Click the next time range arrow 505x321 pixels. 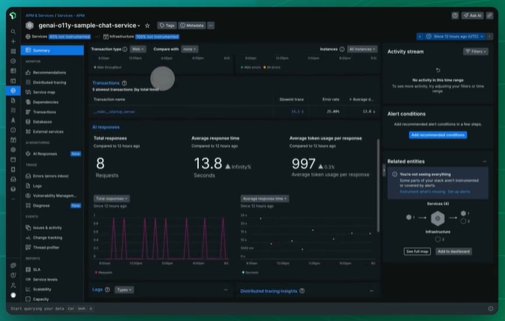coord(489,37)
